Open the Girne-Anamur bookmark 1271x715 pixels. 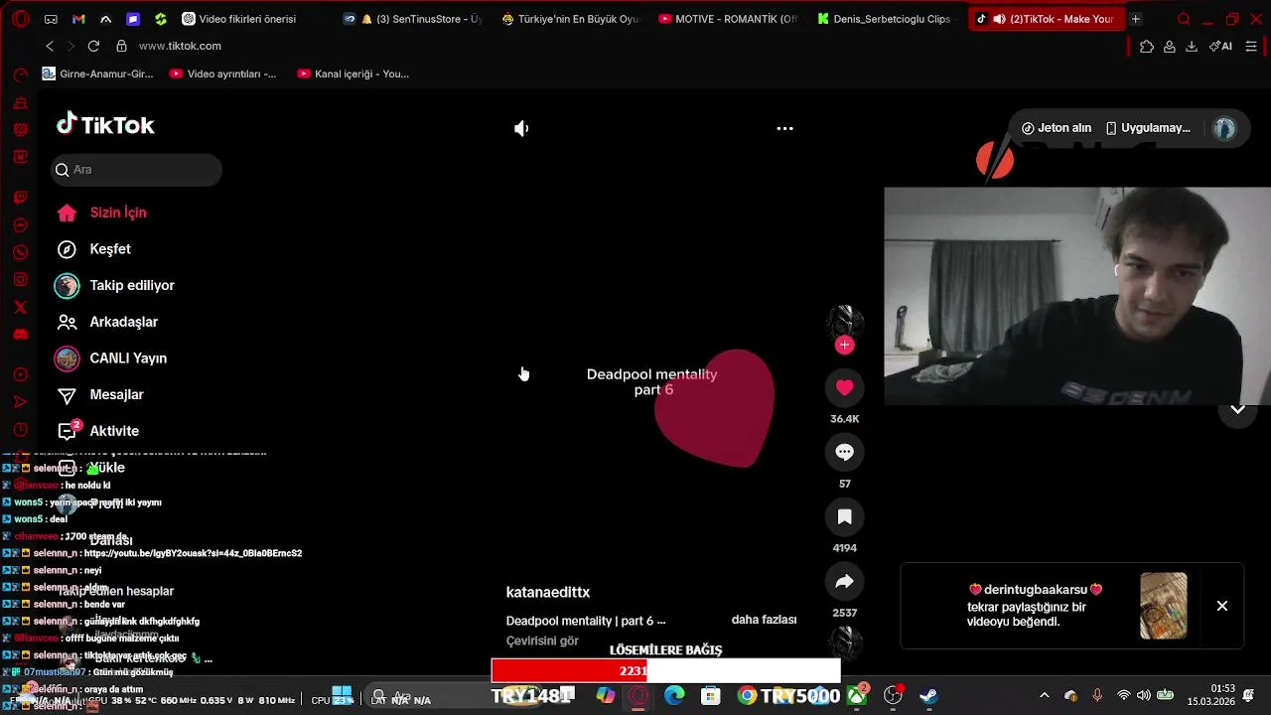[98, 73]
